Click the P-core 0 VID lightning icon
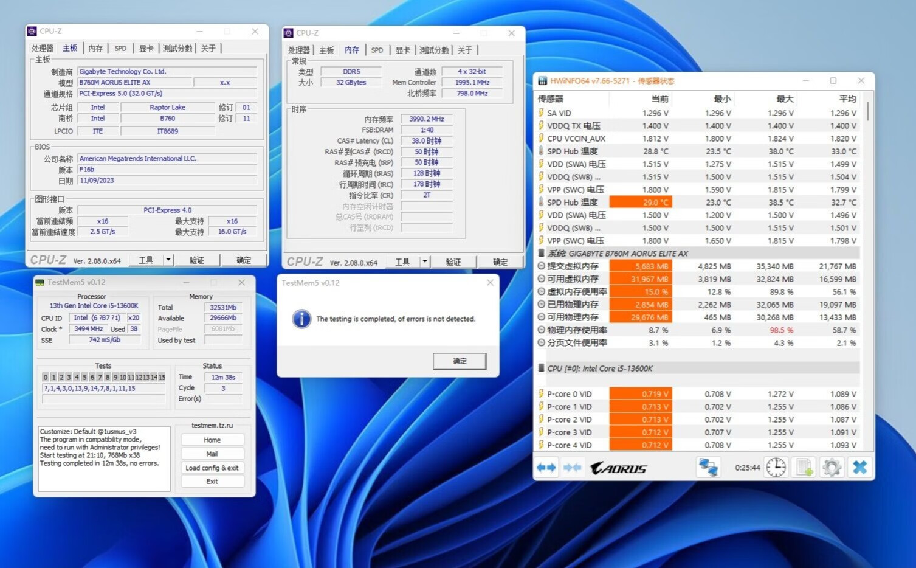The image size is (916, 568). (541, 393)
